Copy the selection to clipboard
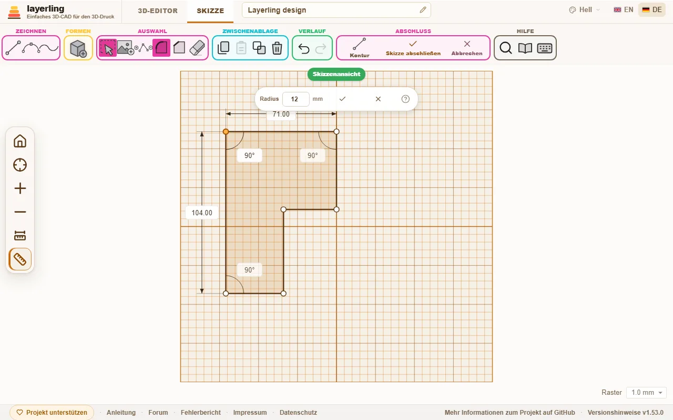673x420 pixels. click(x=223, y=48)
